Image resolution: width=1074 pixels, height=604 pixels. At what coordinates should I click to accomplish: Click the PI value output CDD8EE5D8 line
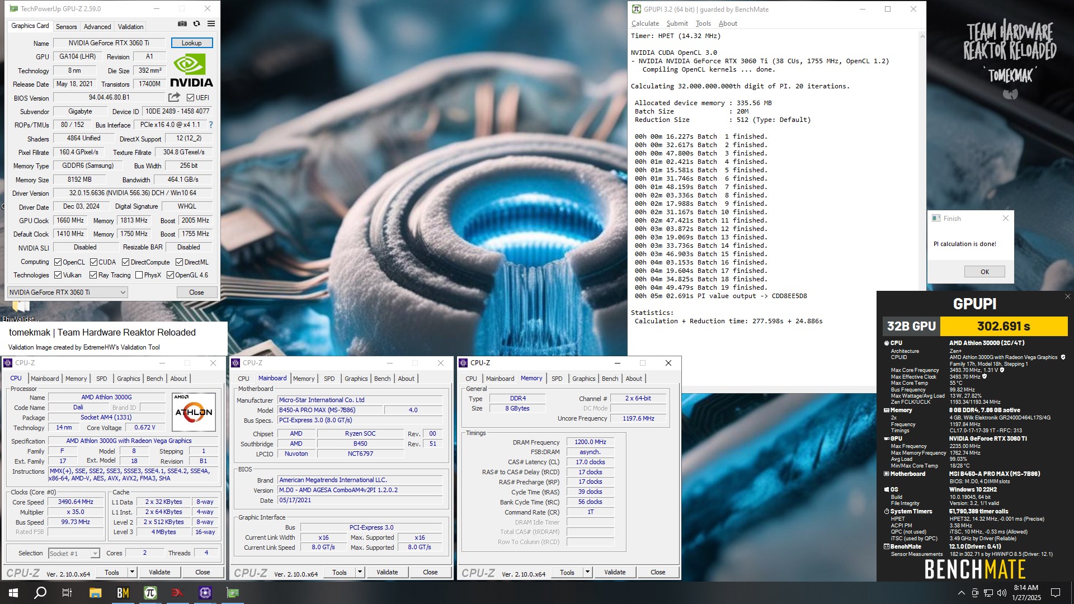coord(720,296)
